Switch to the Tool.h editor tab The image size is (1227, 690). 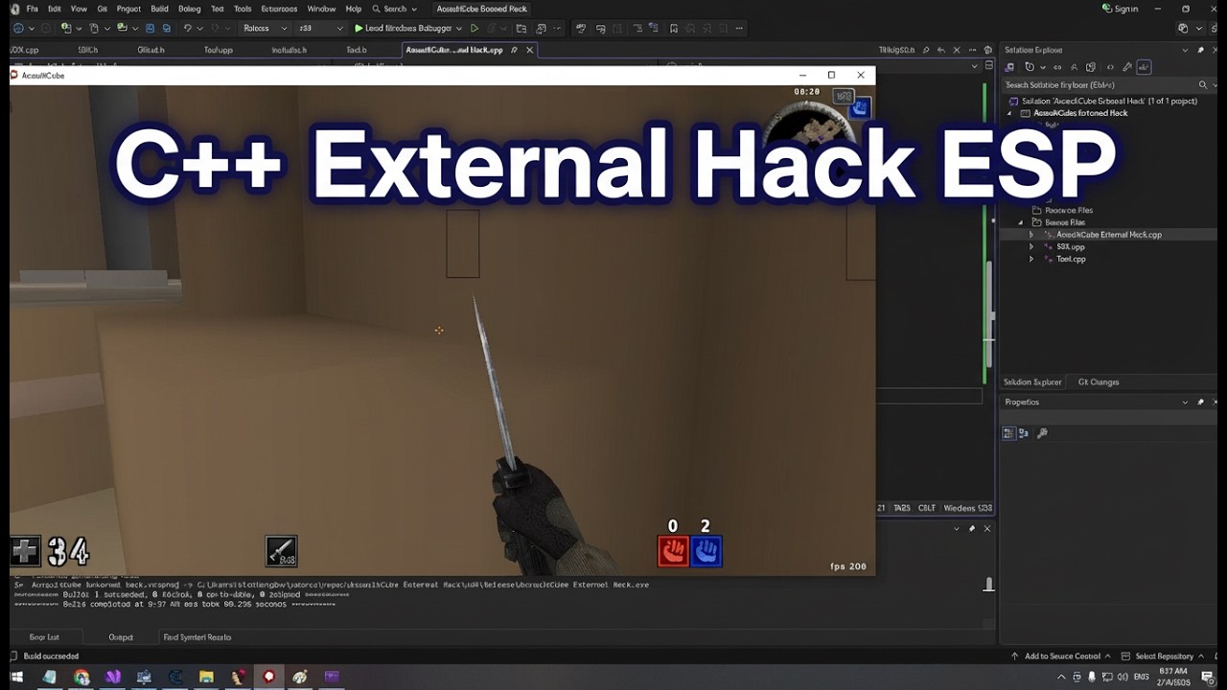point(357,50)
